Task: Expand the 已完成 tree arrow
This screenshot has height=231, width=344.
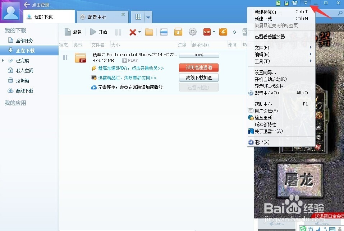Action: point(3,60)
